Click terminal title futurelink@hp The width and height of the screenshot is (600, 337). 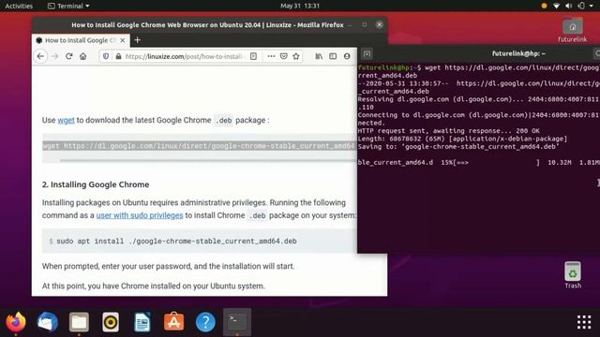coord(518,54)
